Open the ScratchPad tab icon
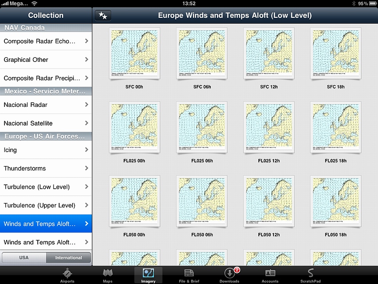Screen dimensions: 378x284 (x=310, y=273)
